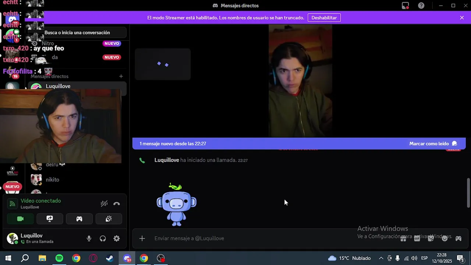Open Steam from taskbar
The width and height of the screenshot is (471, 265).
110,258
